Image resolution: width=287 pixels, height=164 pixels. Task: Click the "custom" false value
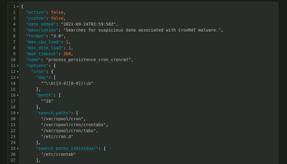tap(57, 18)
